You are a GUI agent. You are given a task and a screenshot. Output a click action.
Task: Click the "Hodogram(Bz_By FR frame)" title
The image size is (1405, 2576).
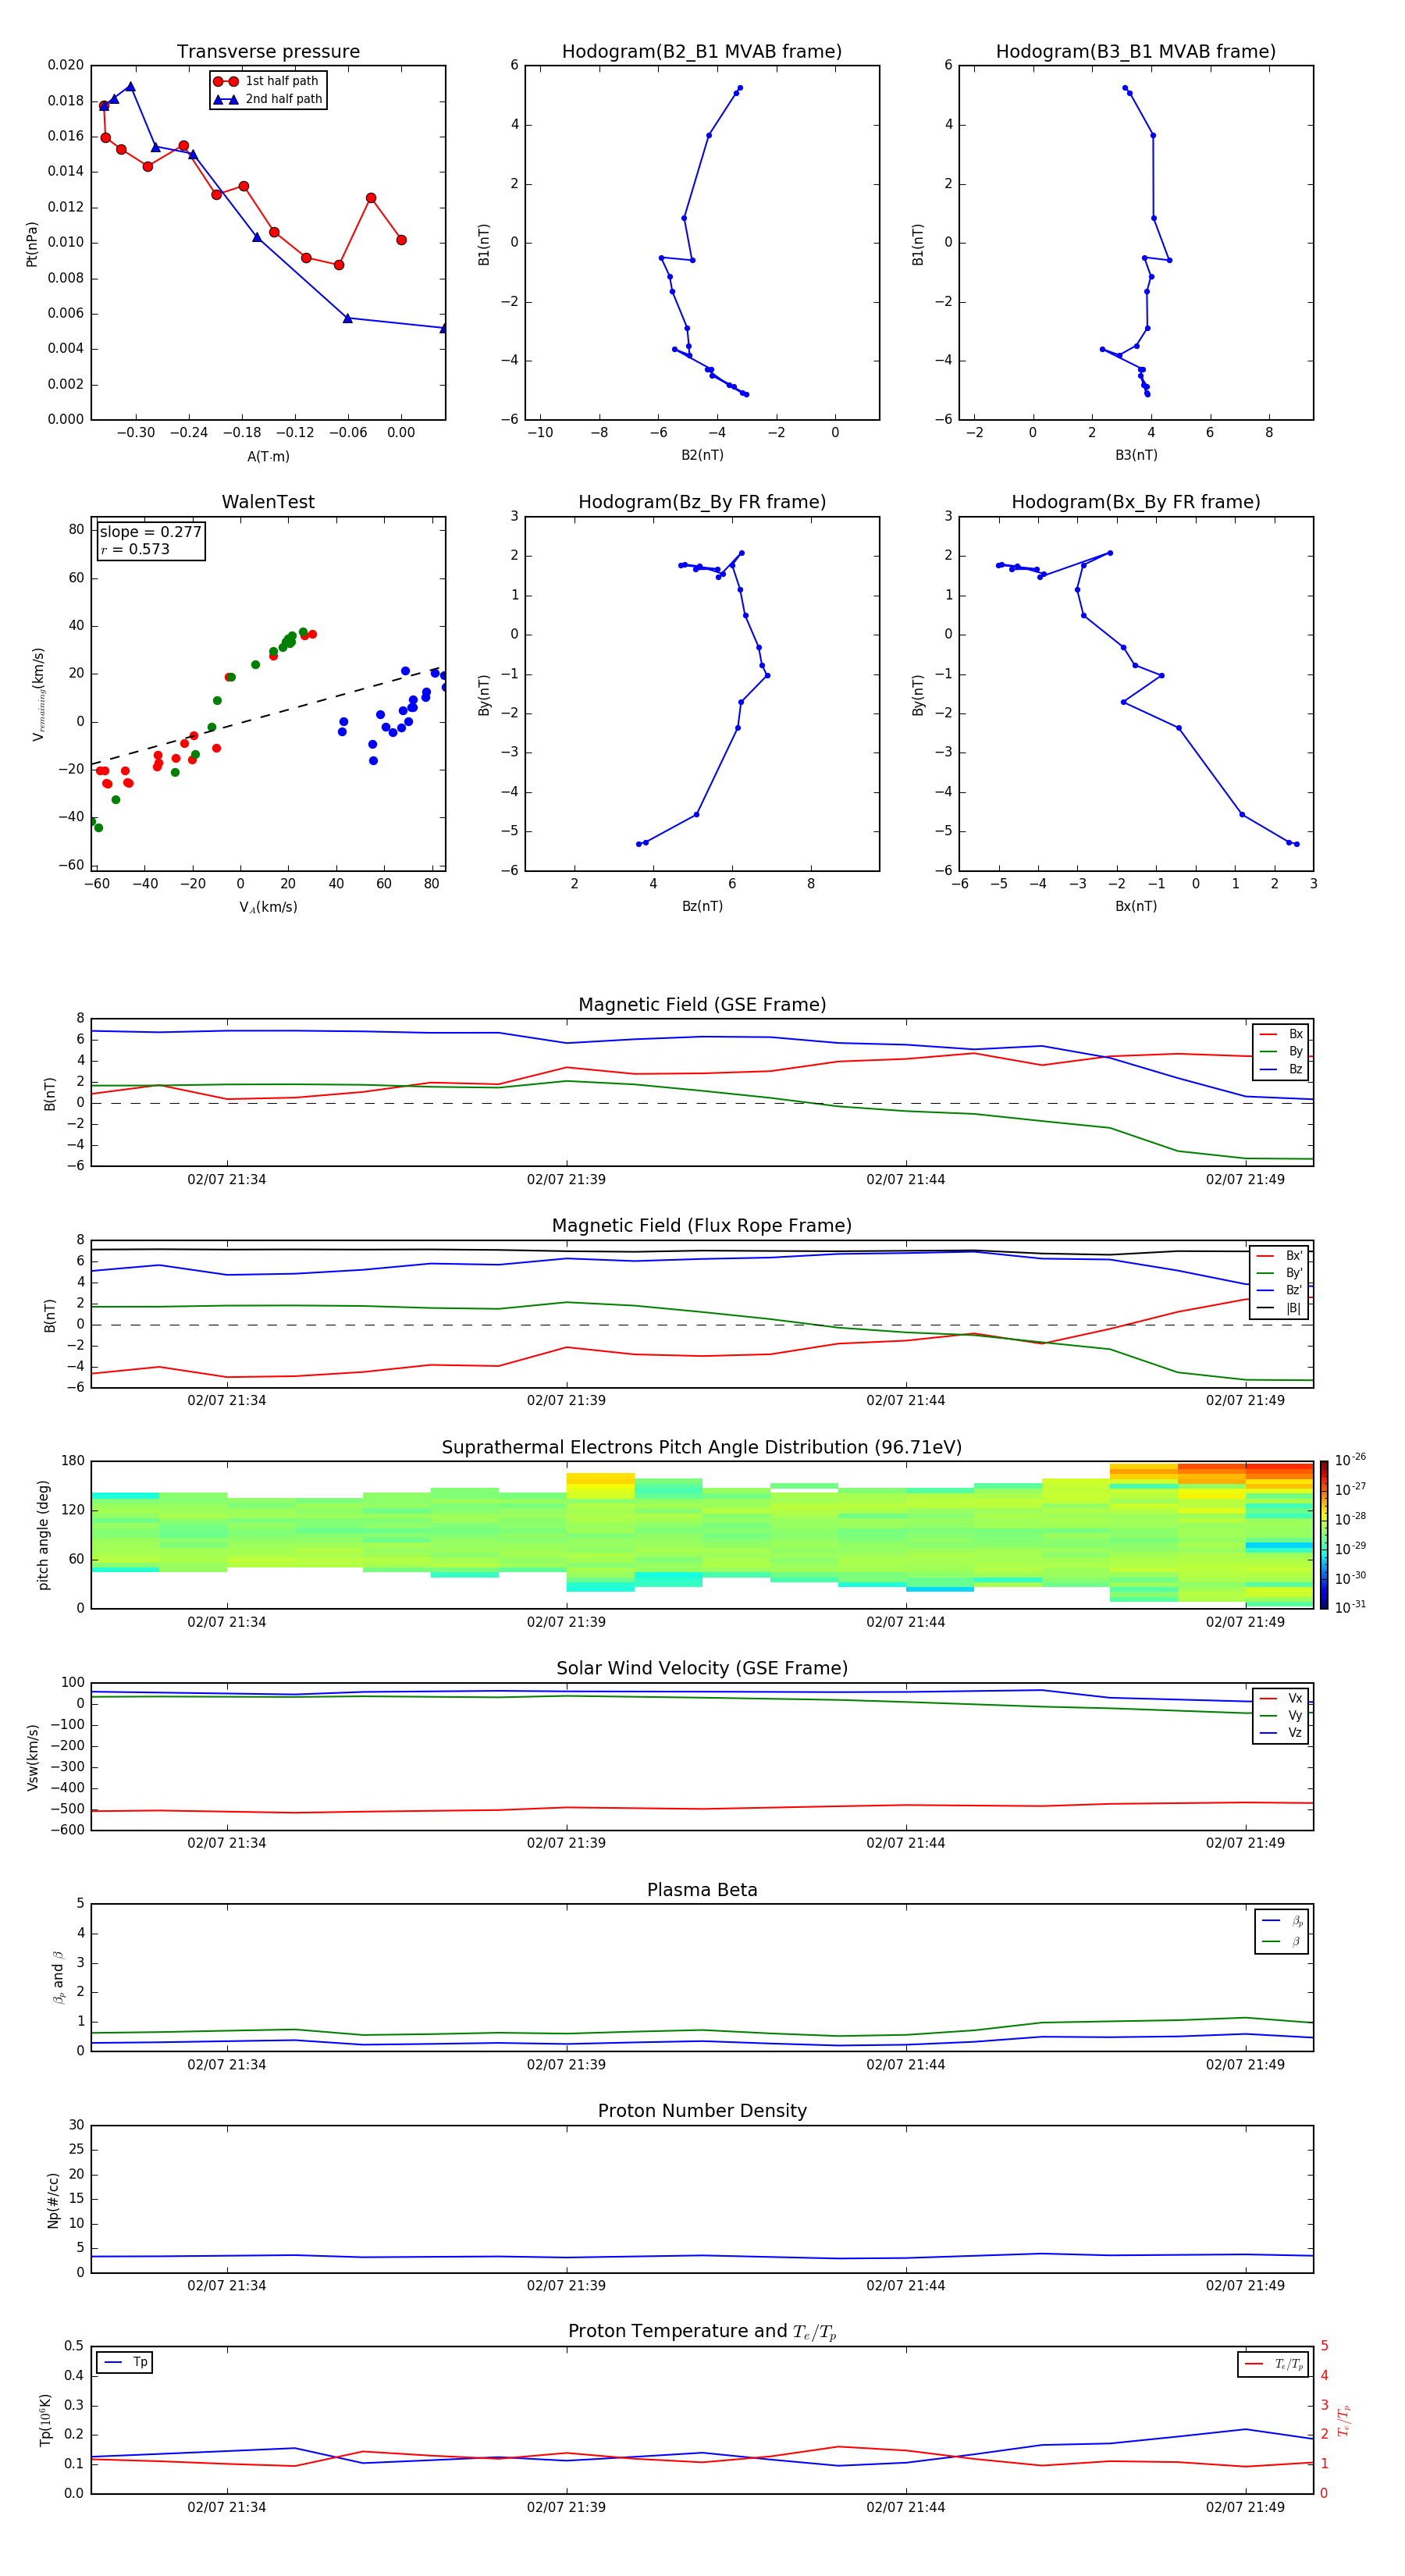702,502
